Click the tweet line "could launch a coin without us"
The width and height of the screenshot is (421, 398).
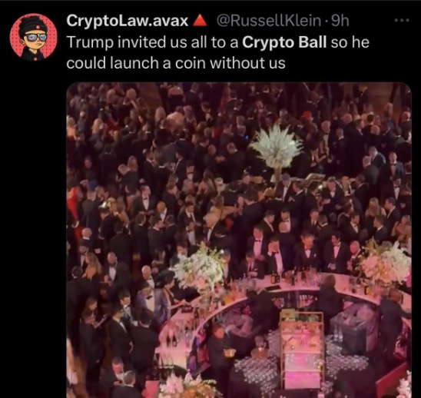[176, 63]
